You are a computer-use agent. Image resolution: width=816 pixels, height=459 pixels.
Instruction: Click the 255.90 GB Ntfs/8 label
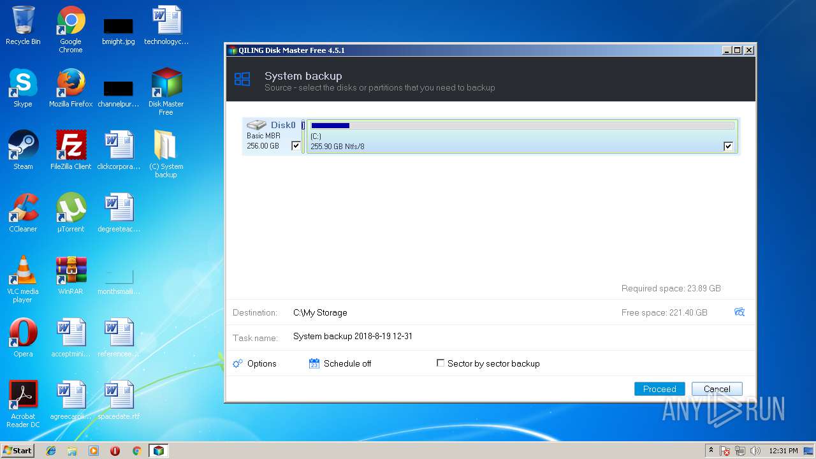click(337, 147)
